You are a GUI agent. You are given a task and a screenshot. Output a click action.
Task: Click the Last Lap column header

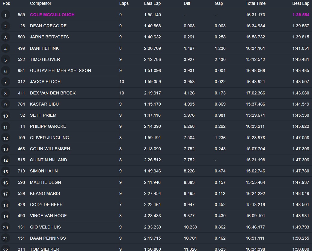[x=152, y=3]
